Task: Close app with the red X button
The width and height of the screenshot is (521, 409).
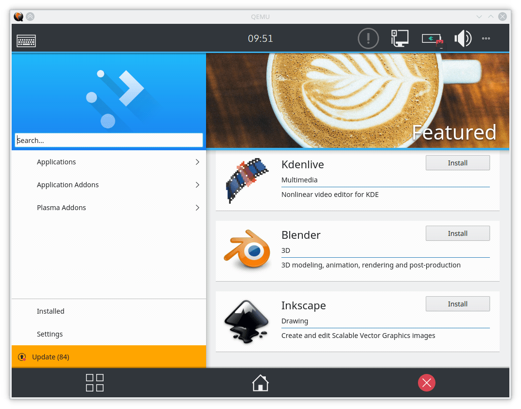Action: [427, 383]
